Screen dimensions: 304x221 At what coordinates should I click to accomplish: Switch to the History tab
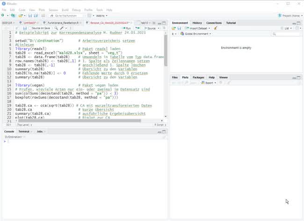click(x=197, y=23)
